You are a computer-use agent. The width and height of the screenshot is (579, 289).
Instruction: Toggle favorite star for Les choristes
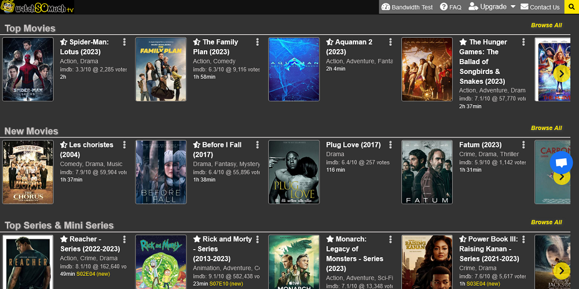(x=64, y=144)
